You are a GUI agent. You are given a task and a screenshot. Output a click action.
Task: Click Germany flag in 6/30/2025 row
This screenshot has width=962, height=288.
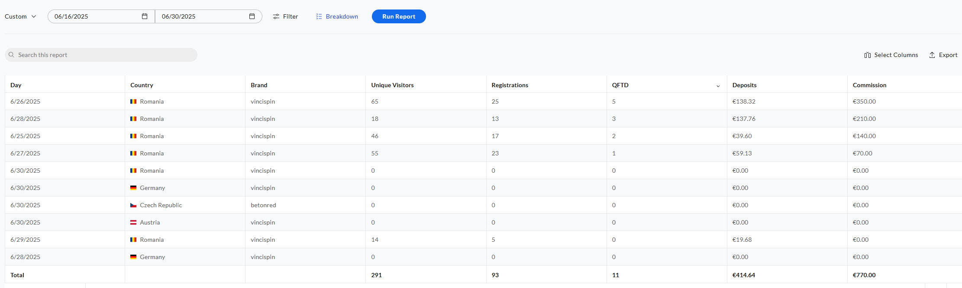(x=133, y=188)
